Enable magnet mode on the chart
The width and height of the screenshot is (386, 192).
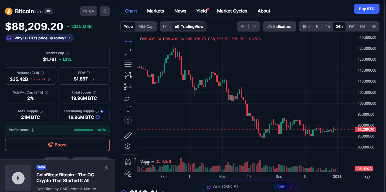(x=128, y=162)
